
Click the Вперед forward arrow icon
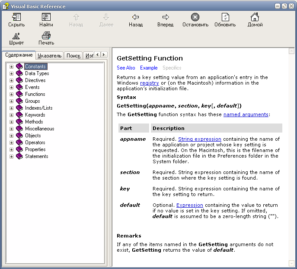point(165,17)
